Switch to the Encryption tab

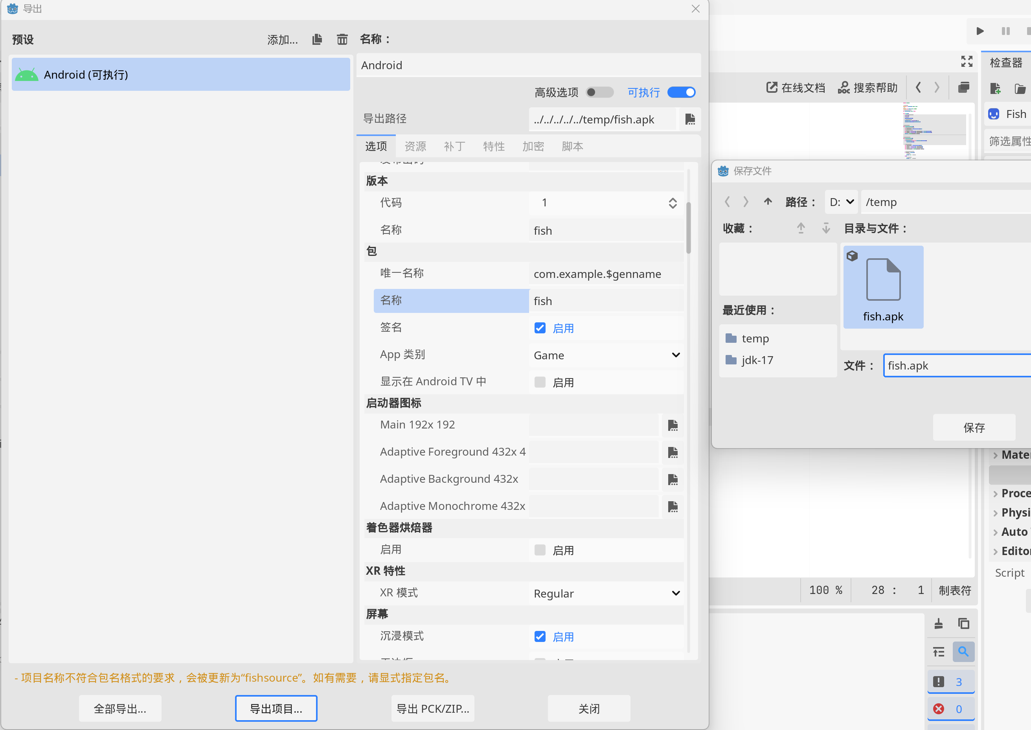coord(533,147)
